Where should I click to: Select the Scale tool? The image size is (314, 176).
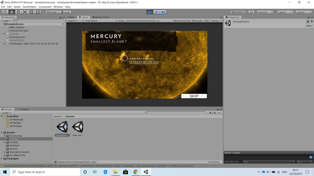pos(25,12)
